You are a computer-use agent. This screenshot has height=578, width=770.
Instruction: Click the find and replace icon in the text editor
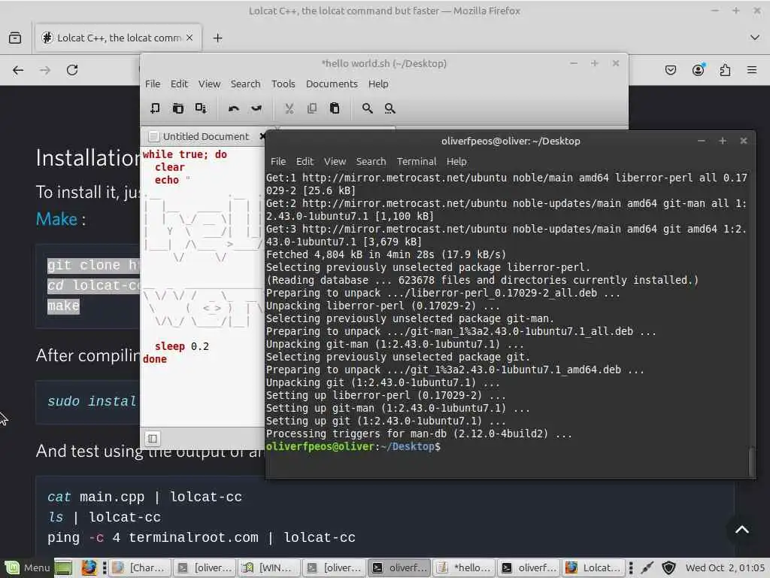[x=390, y=108]
